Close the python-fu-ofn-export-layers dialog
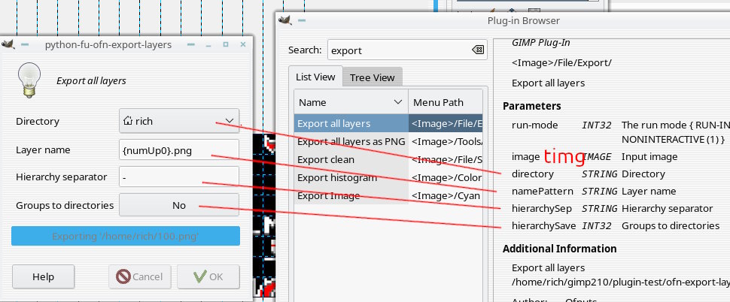730x302 pixels. [242, 44]
